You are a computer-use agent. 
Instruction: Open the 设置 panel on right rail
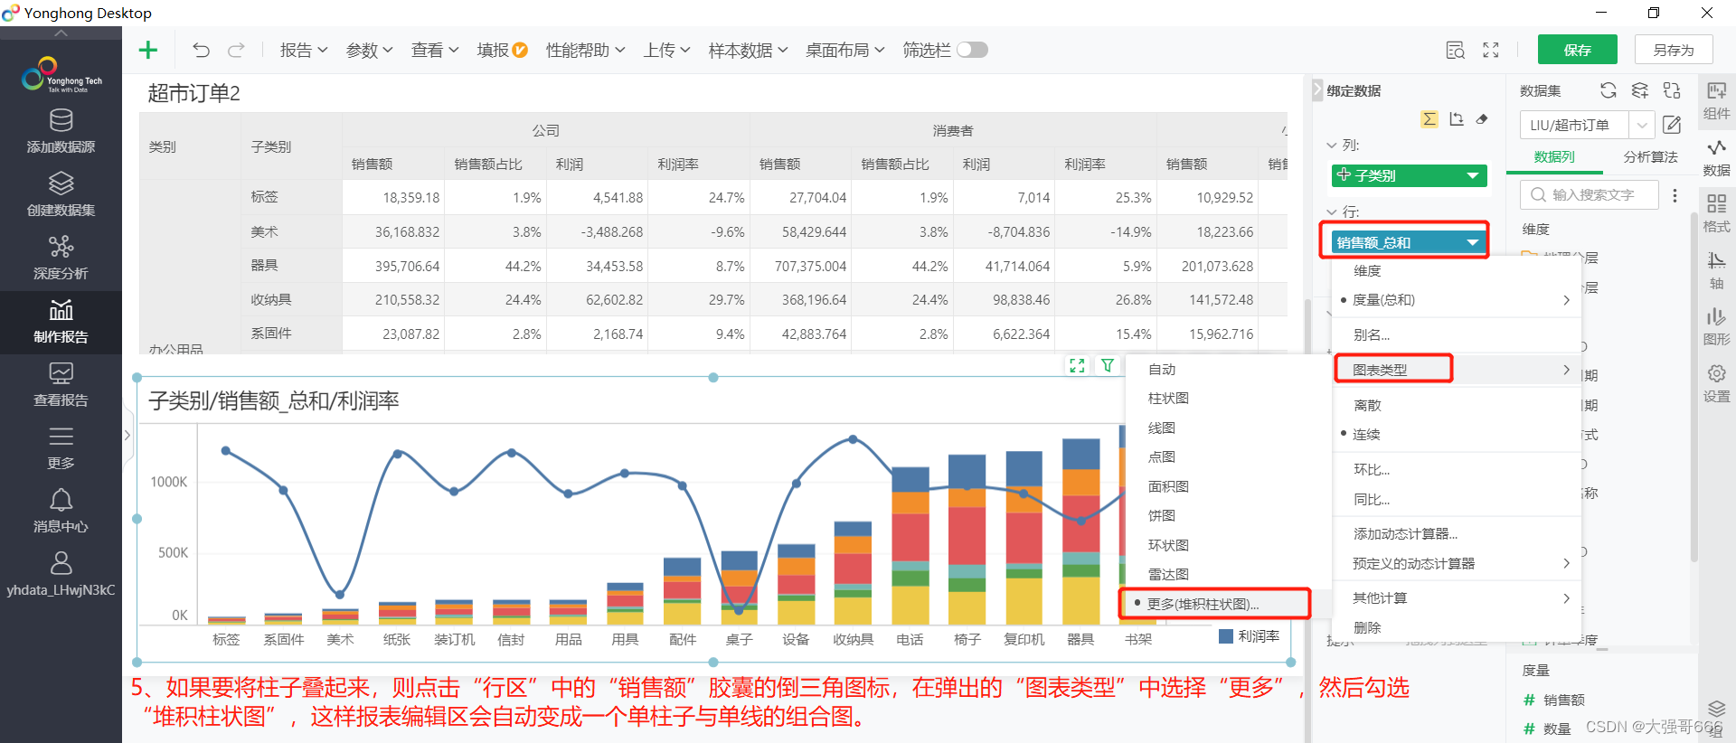click(1716, 383)
